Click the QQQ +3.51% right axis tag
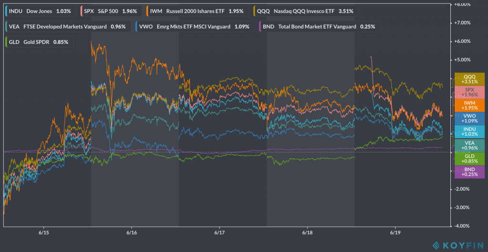 click(x=469, y=79)
